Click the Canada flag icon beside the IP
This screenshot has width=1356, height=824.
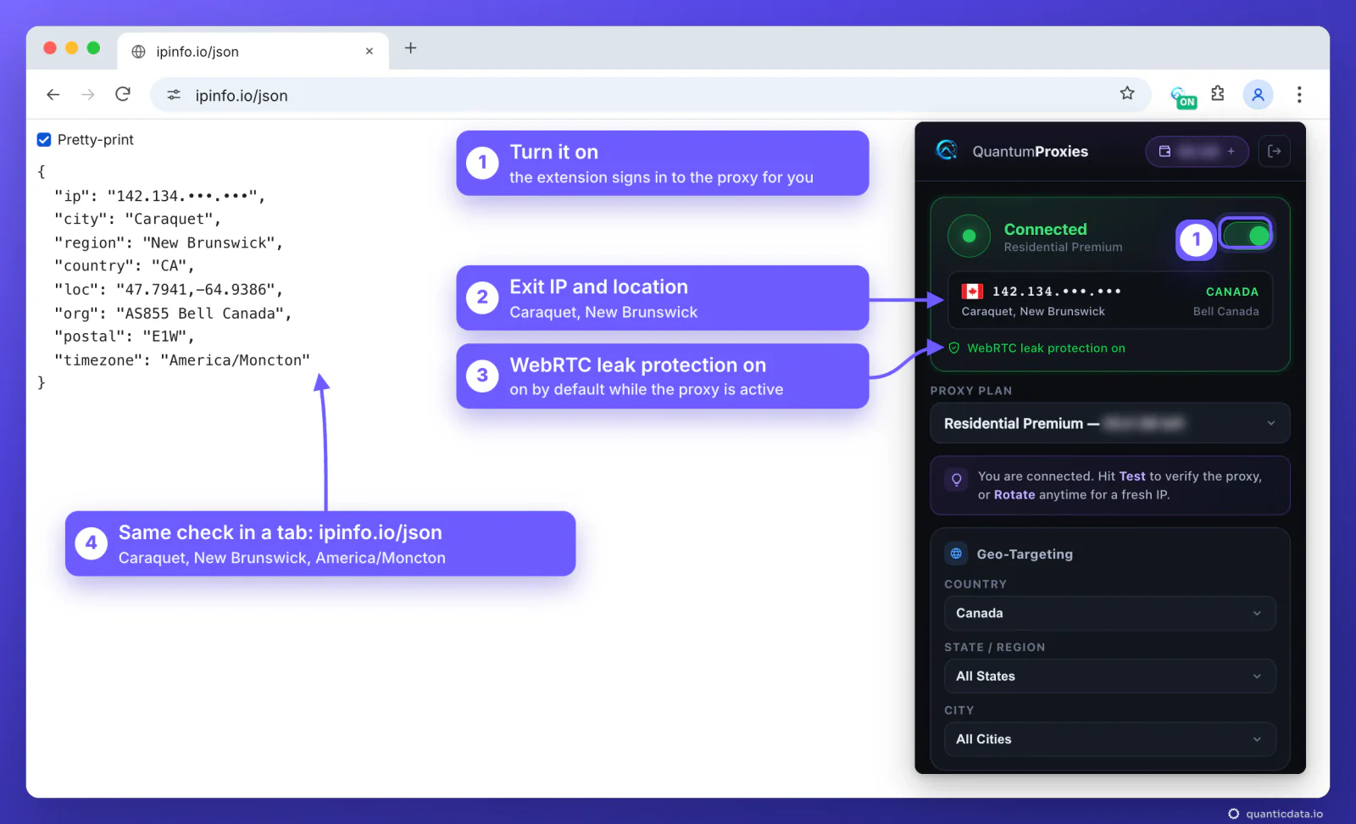972,292
